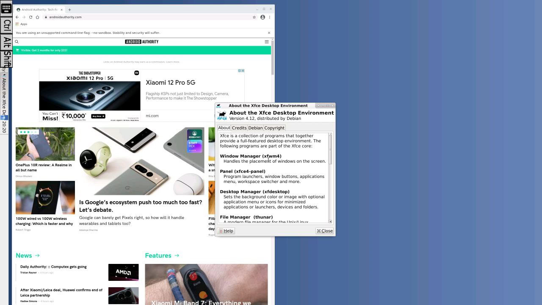Open 100W wired vs wireless charging article
This screenshot has height=305, width=542.
[44, 221]
